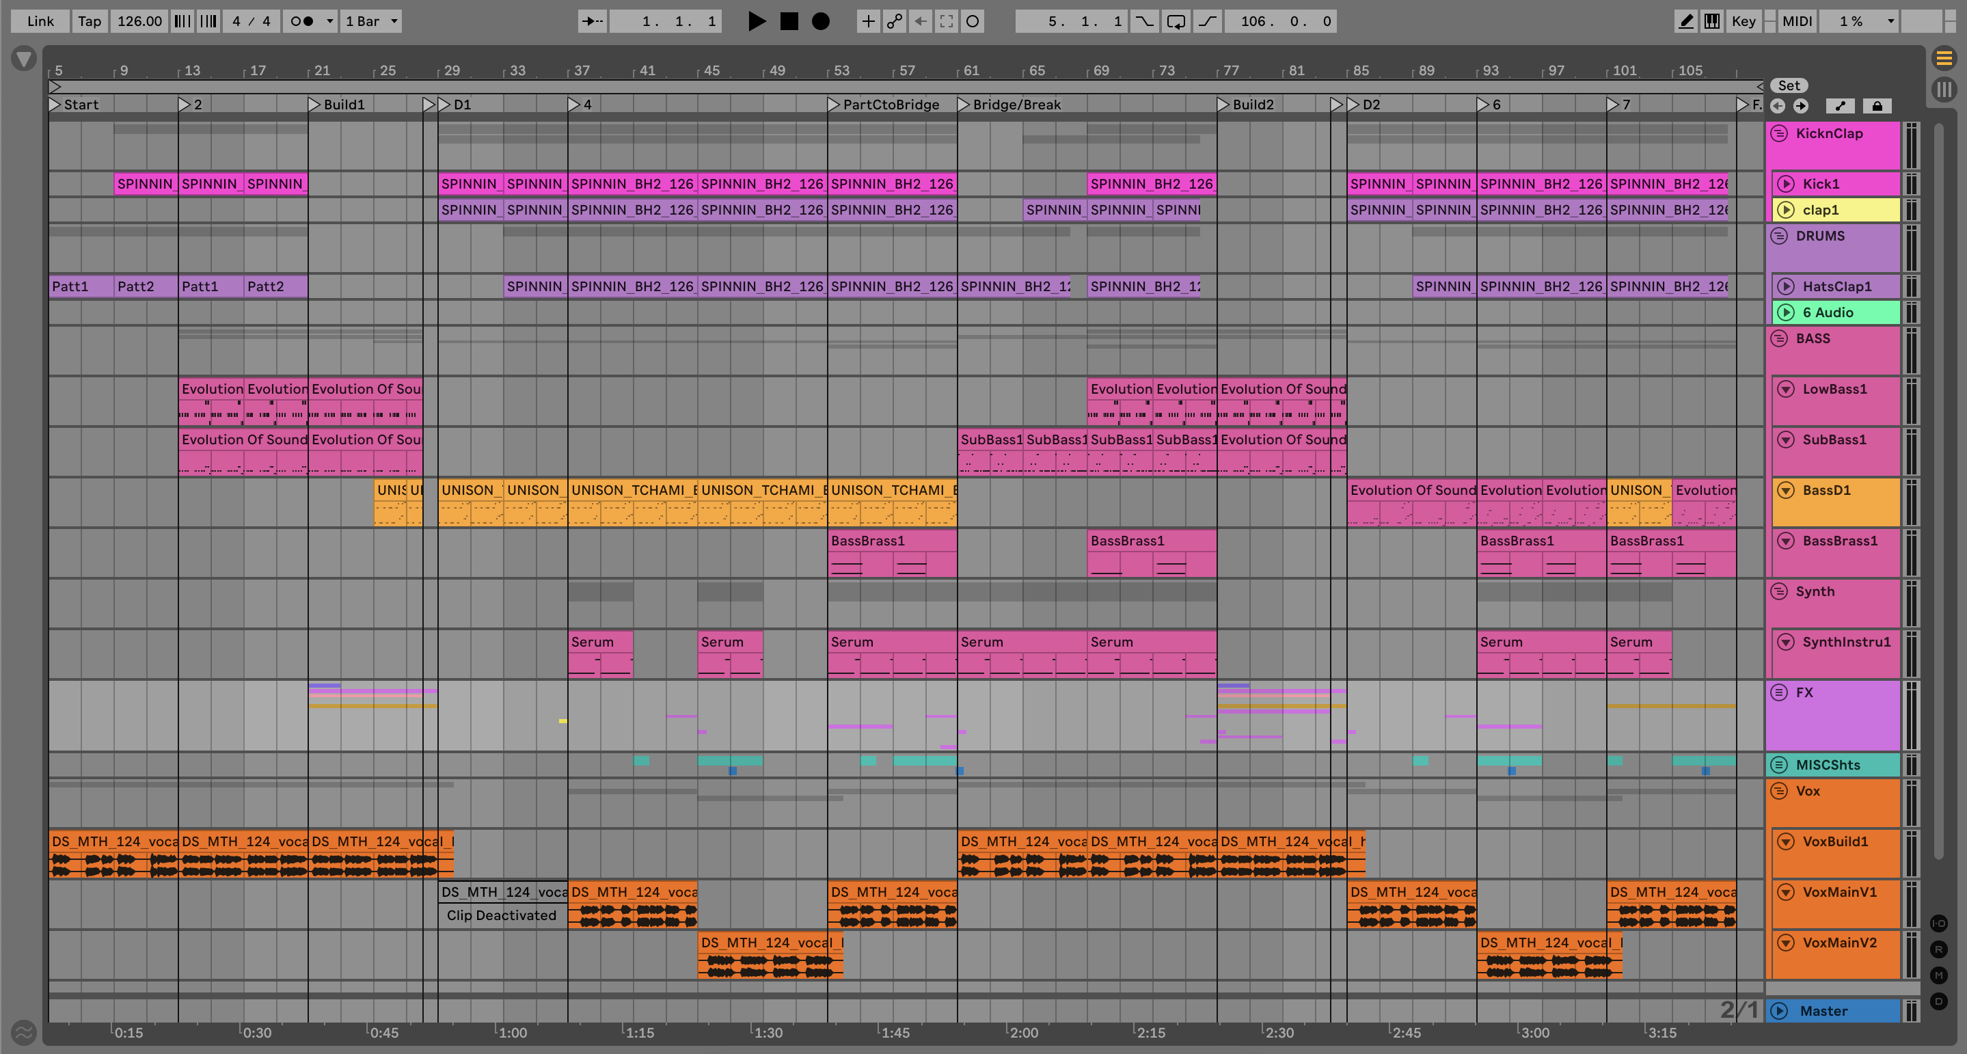The image size is (1967, 1054).
Task: Toggle the arrangement Loop switch
Action: click(x=1176, y=21)
